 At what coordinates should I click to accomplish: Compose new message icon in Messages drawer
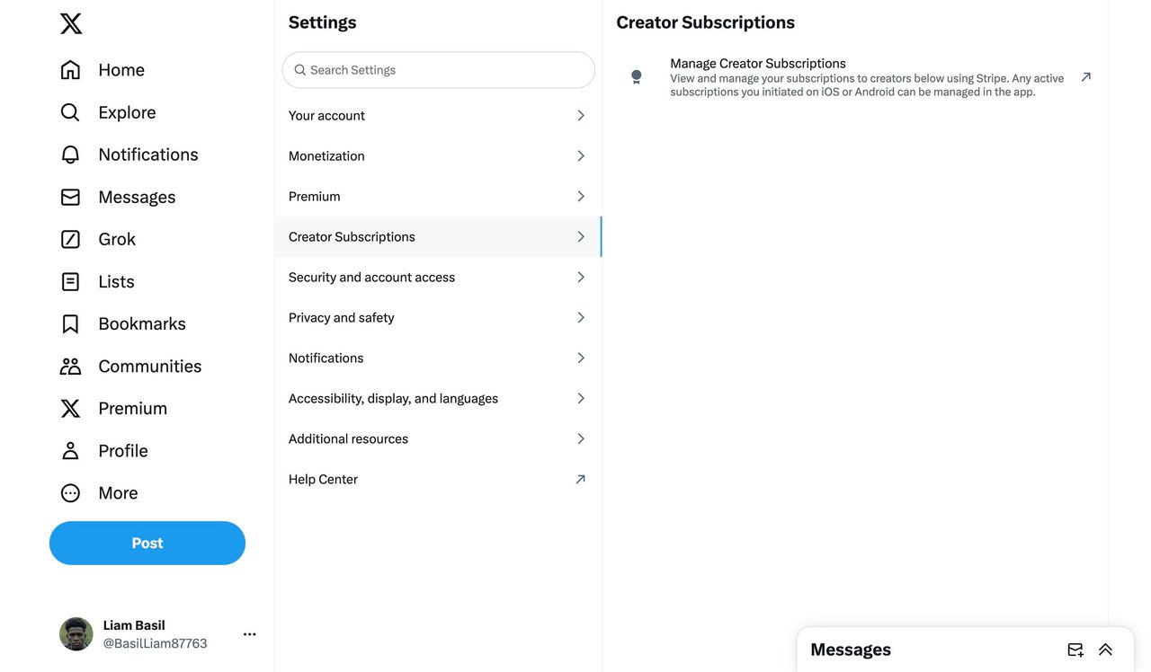tap(1075, 650)
